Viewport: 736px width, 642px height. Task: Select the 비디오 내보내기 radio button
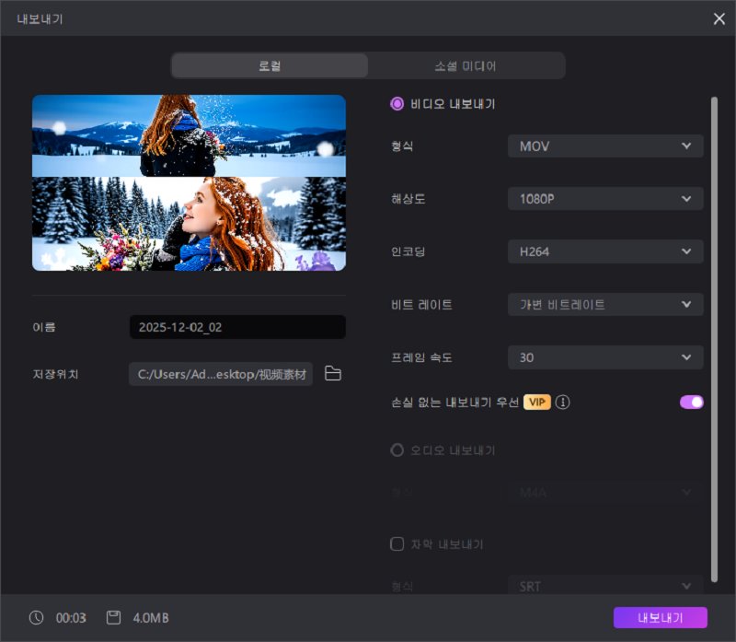(397, 104)
